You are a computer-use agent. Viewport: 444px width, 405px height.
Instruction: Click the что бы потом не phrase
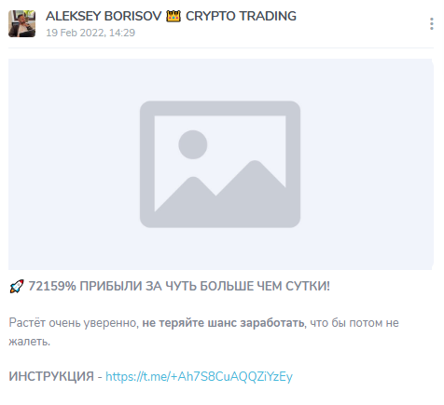pyautogui.click(x=354, y=323)
